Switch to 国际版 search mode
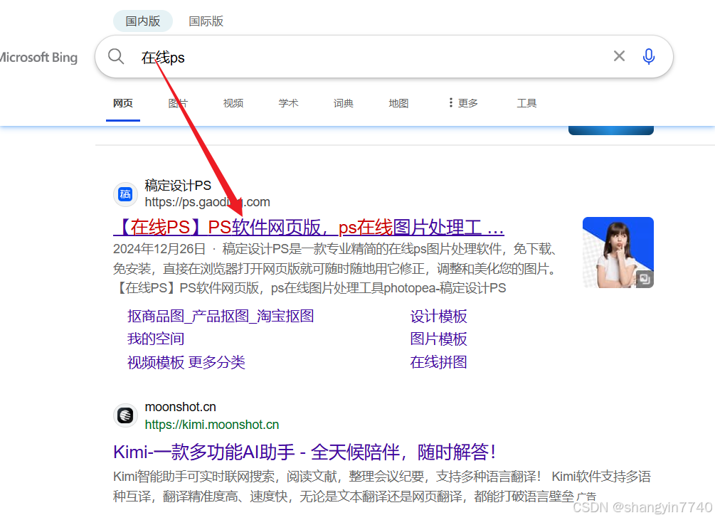Viewport: 715px width, 520px height. 206,21
